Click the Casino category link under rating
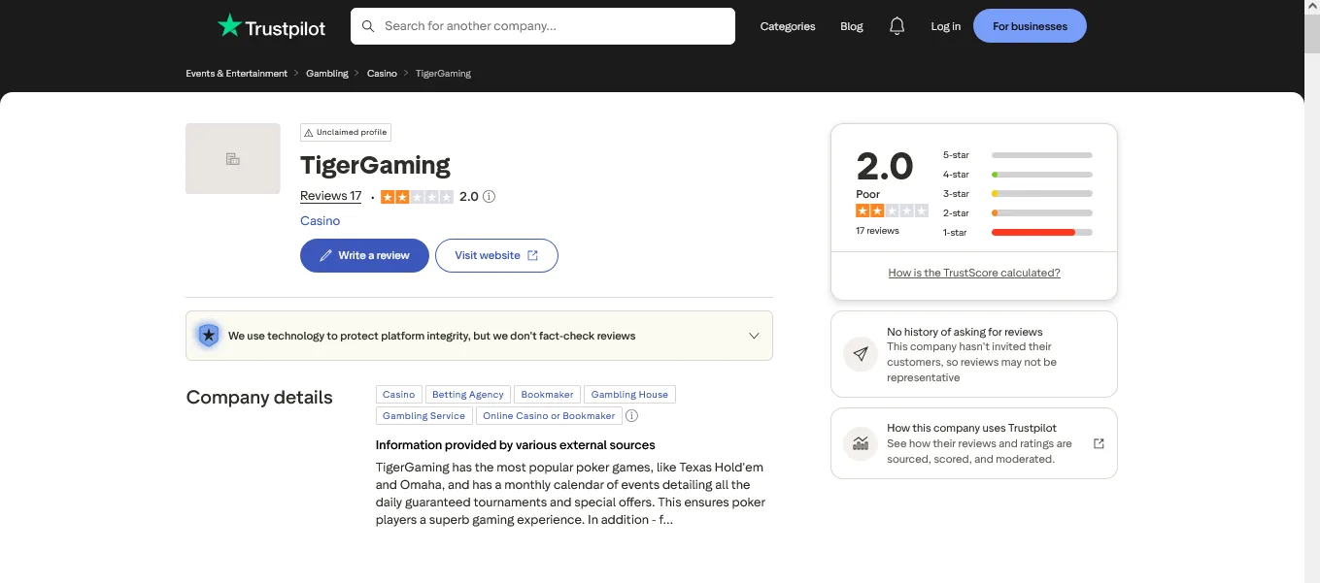This screenshot has height=583, width=1320. pyautogui.click(x=321, y=221)
